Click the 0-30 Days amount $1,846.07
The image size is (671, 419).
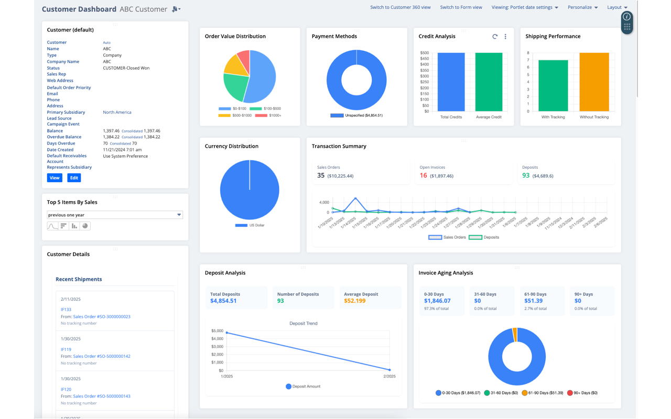click(x=437, y=301)
